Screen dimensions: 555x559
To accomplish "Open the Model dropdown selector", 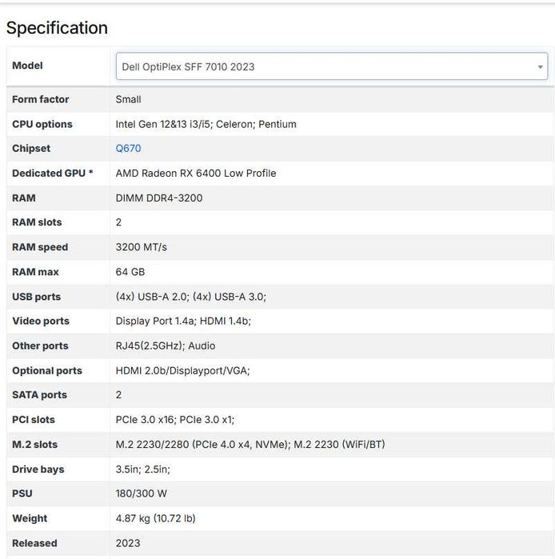I will (332, 66).
